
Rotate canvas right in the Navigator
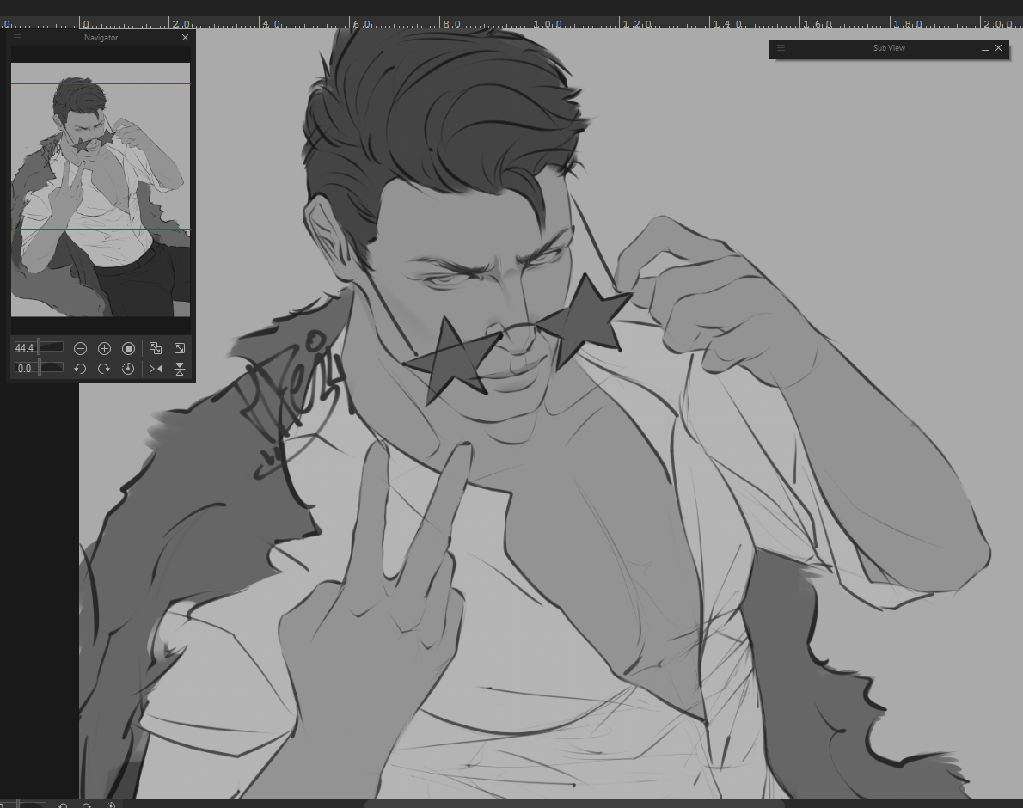point(104,369)
